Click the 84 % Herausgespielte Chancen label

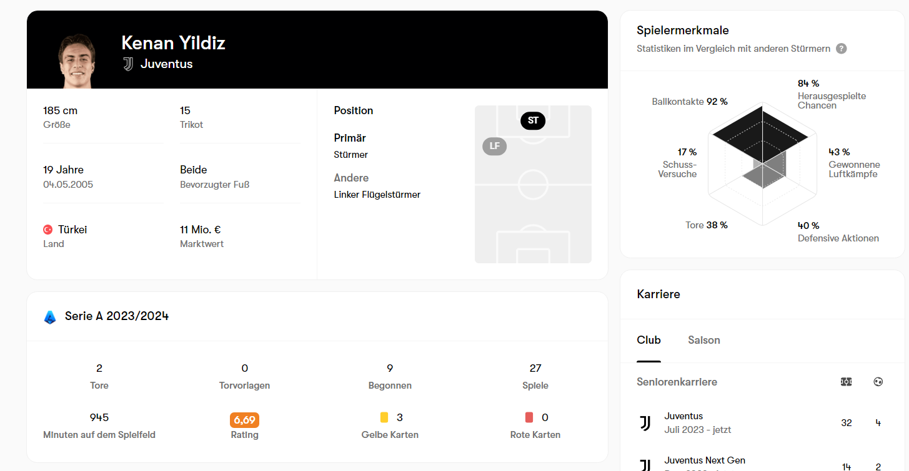832,94
